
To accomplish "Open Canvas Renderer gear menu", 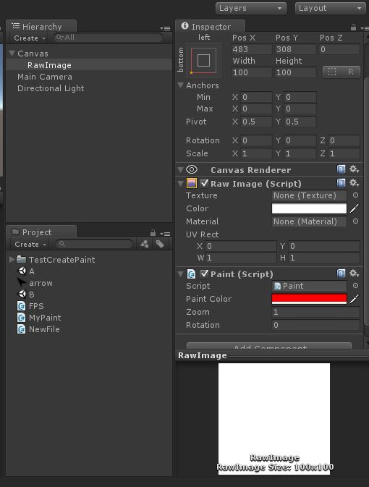I will 354,169.
